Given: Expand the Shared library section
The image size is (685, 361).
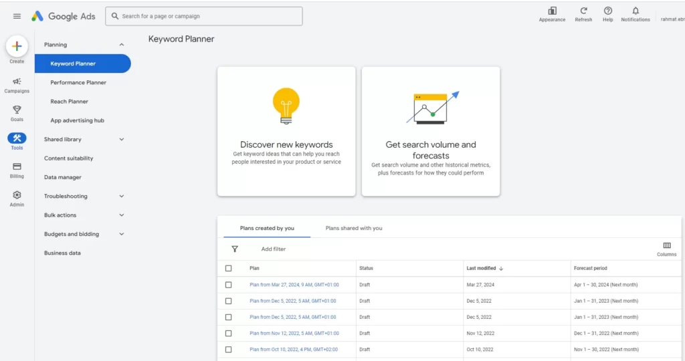Looking at the screenshot, I should click(122, 139).
